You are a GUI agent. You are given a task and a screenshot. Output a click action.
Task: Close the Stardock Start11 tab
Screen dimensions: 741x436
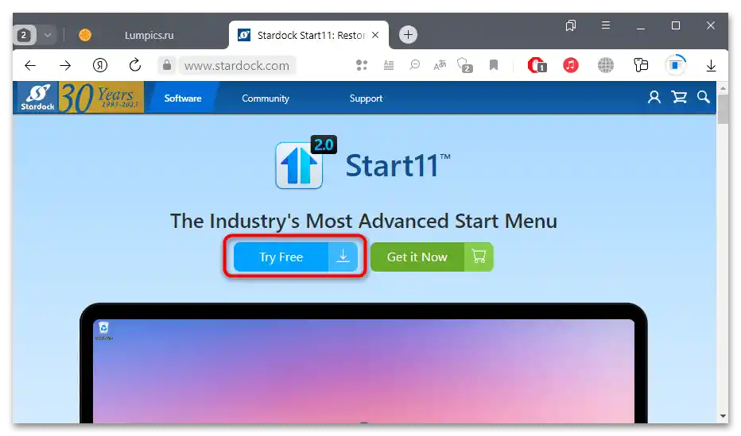pyautogui.click(x=375, y=35)
